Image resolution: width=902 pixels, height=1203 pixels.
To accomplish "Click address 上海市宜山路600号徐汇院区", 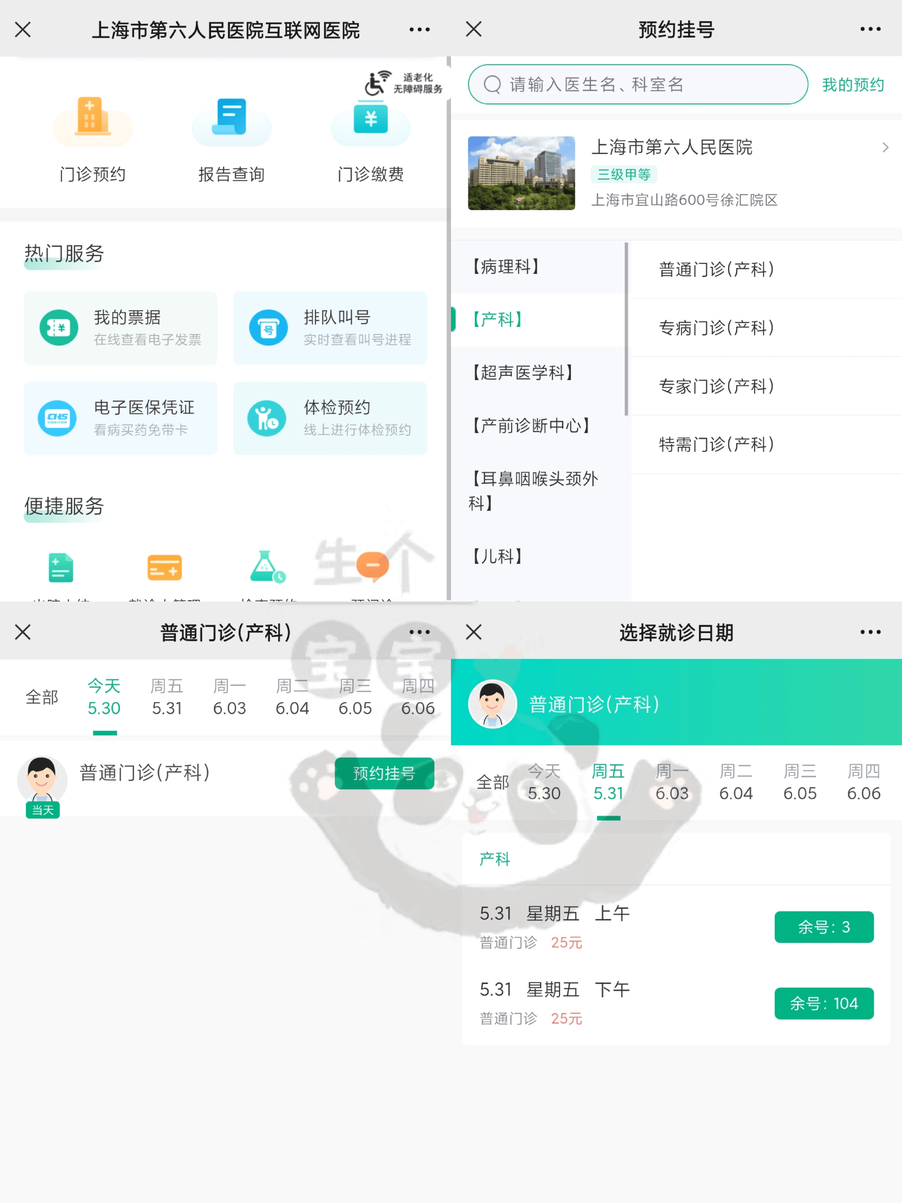I will (684, 200).
